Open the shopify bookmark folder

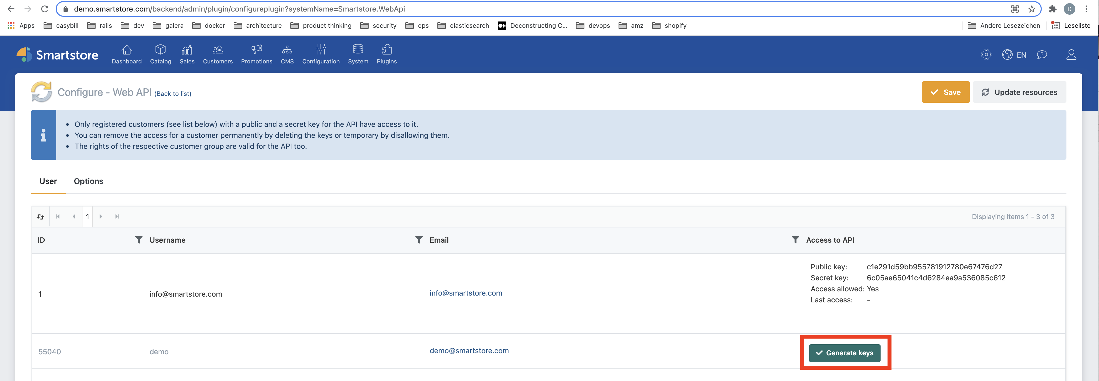(669, 25)
